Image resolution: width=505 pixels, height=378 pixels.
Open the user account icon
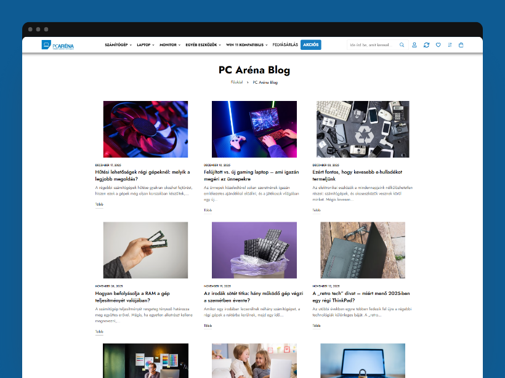click(414, 44)
